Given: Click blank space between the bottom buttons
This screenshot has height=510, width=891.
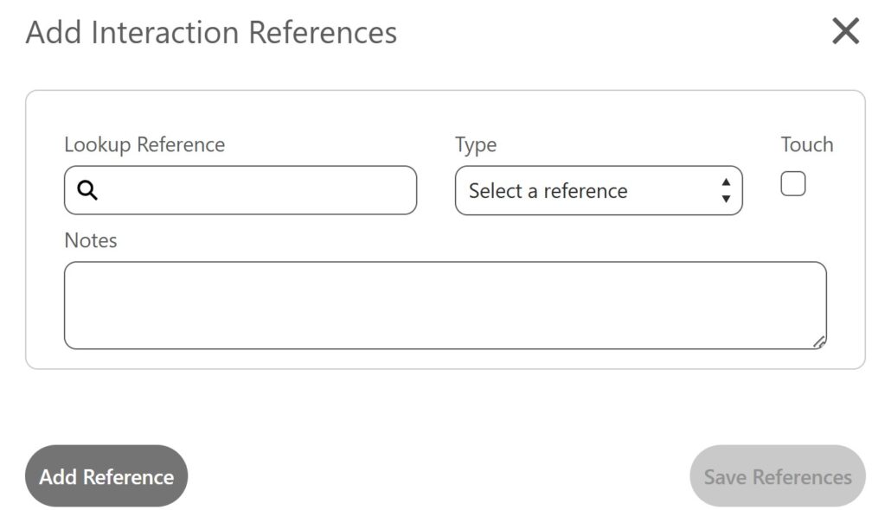Looking at the screenshot, I should pos(439,476).
